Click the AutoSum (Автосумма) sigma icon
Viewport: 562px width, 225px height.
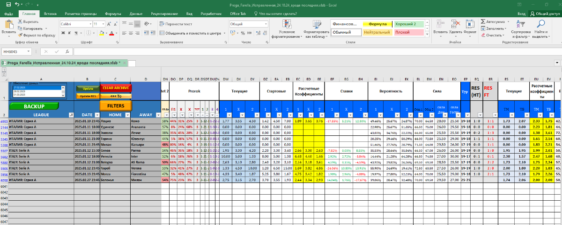(483, 22)
